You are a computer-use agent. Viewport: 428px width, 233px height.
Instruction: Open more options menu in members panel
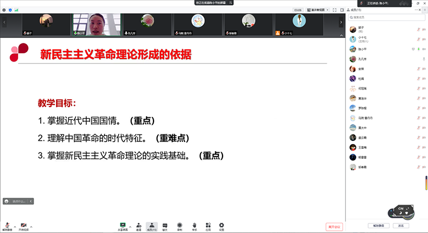pyautogui.click(x=415, y=10)
